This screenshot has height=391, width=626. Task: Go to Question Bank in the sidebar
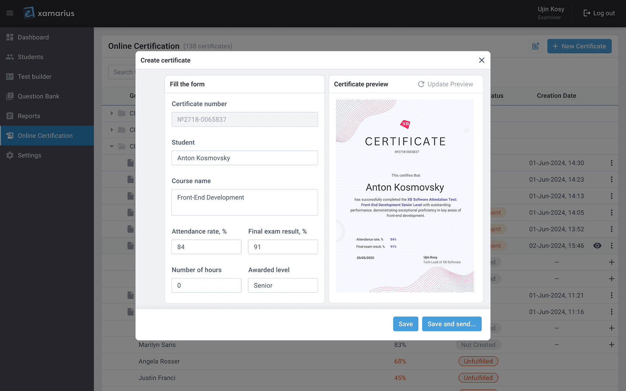click(x=38, y=96)
